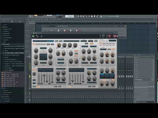
Task: Click the wrench icon in plugin wrapper
Action: pos(41,36)
